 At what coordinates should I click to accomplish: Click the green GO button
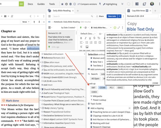21,4
